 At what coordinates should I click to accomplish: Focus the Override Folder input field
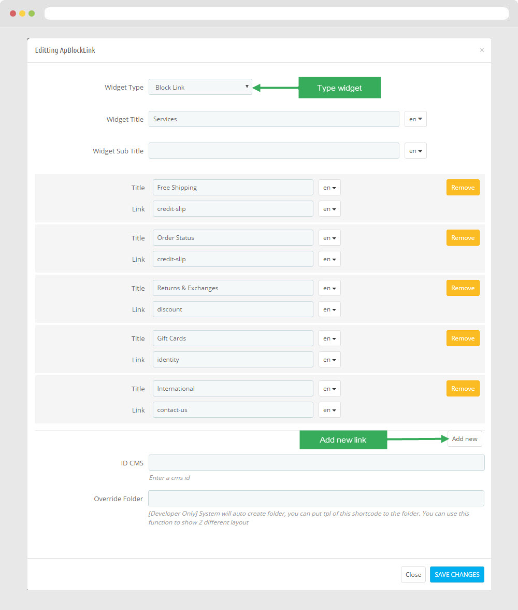[316, 499]
